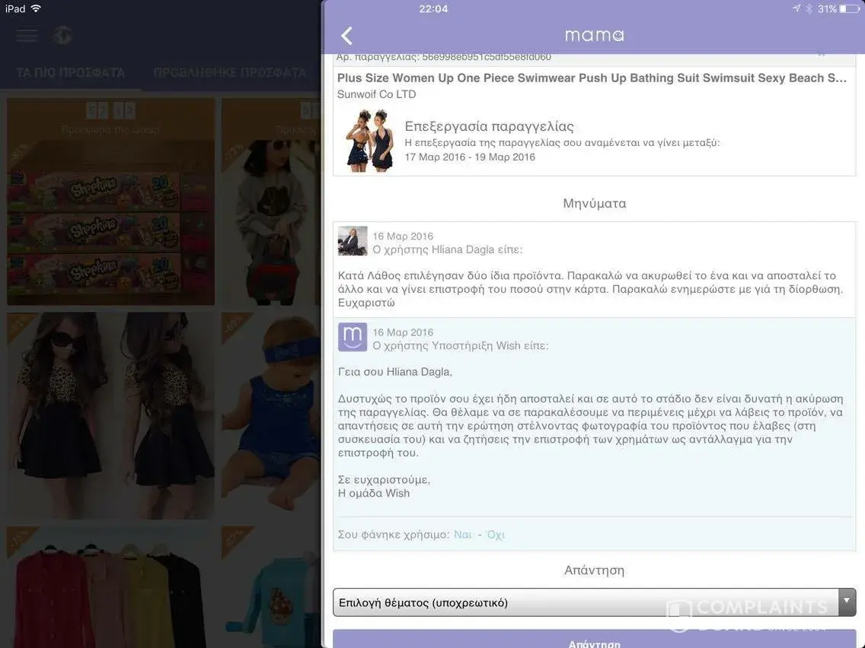This screenshot has height=648, width=865.
Task: Click the globe icon in top bar
Action: pyautogui.click(x=63, y=36)
